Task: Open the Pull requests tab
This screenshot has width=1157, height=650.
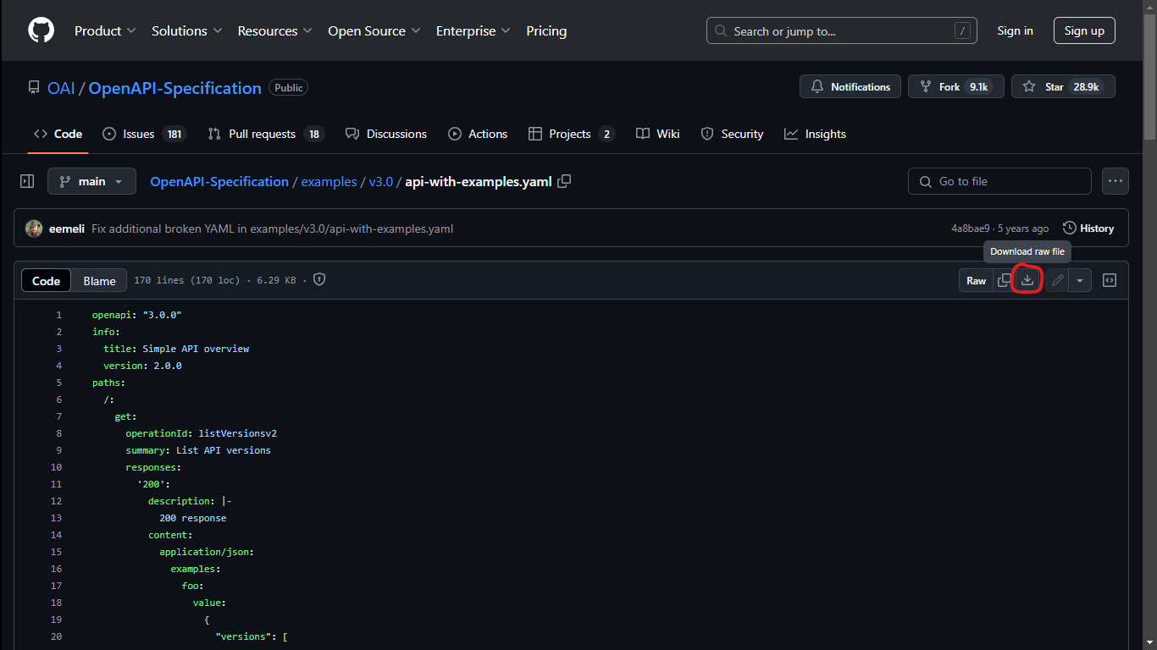Action: [266, 134]
